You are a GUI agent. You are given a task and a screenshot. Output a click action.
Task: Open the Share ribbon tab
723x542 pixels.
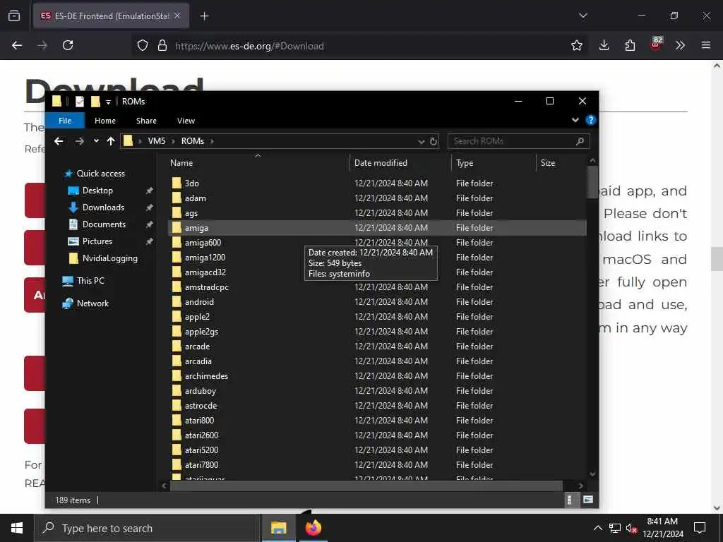pyautogui.click(x=146, y=121)
